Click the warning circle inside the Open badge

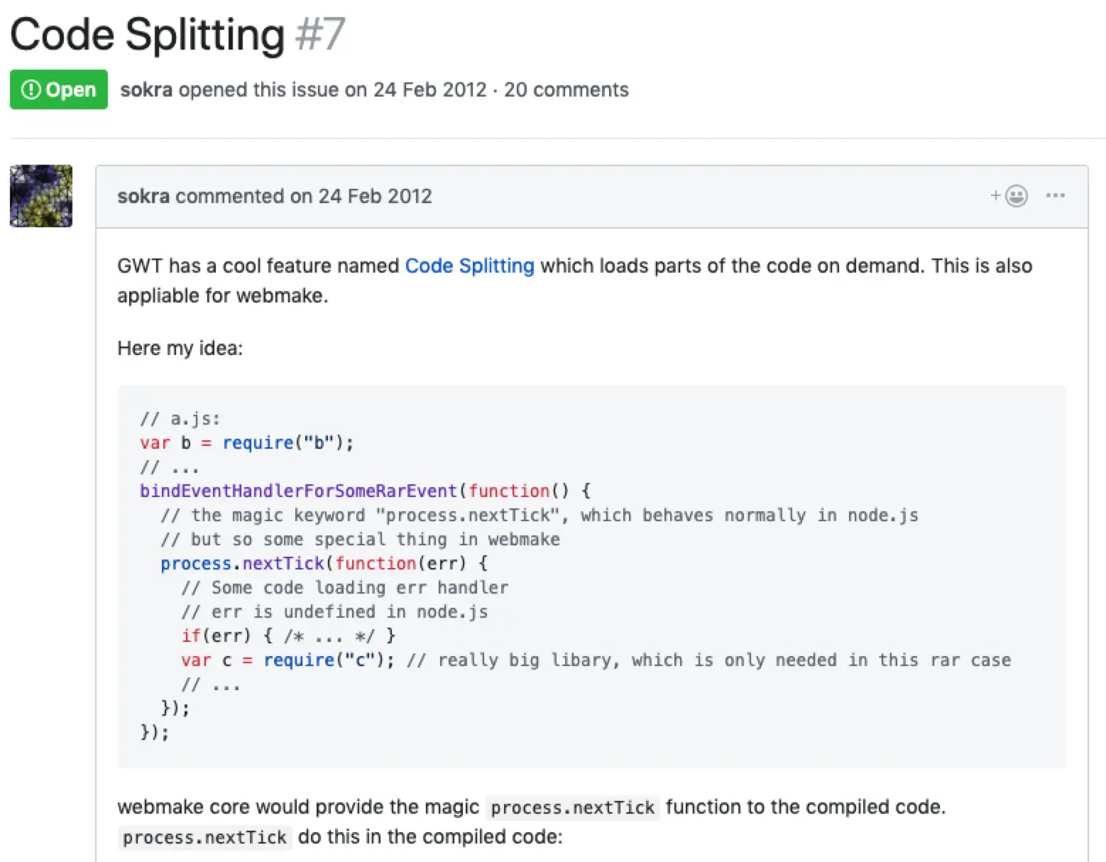point(31,89)
